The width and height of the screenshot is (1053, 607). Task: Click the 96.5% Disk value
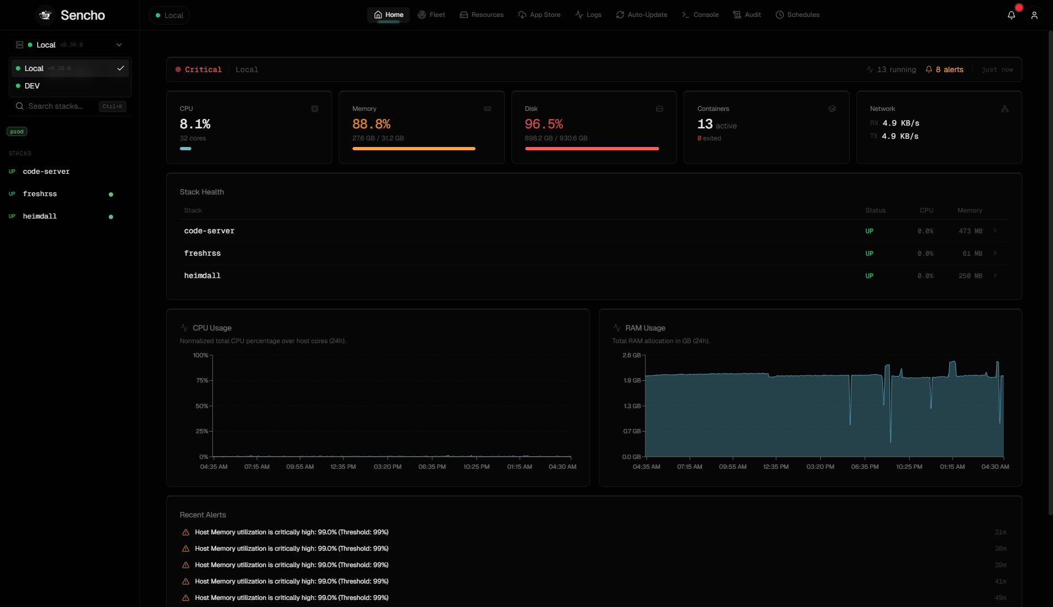point(544,124)
